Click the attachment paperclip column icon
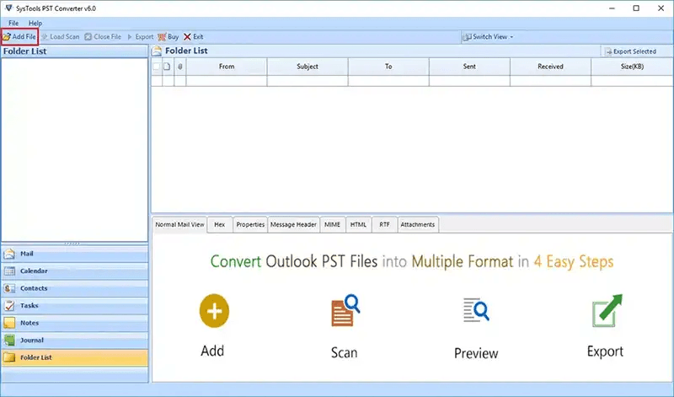The image size is (674, 397). pyautogui.click(x=180, y=67)
